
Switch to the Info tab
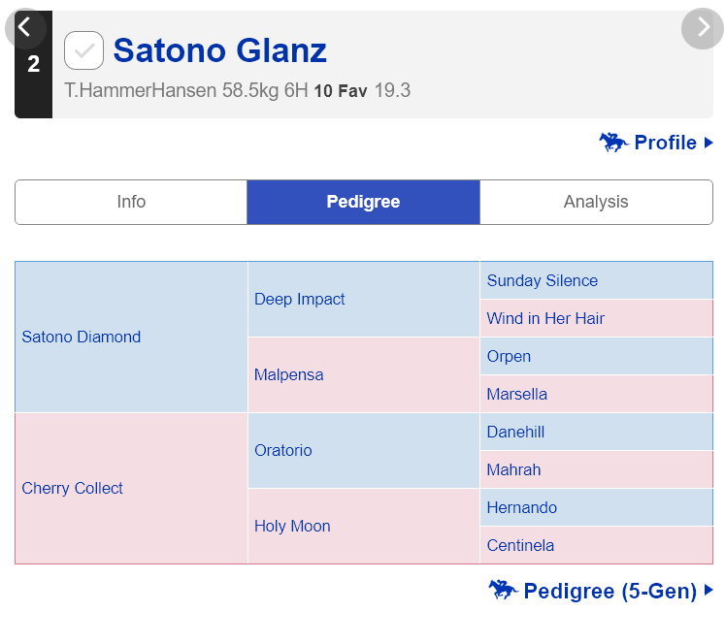(131, 202)
